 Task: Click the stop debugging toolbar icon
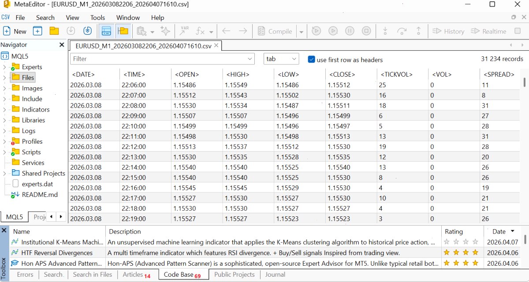click(x=366, y=31)
